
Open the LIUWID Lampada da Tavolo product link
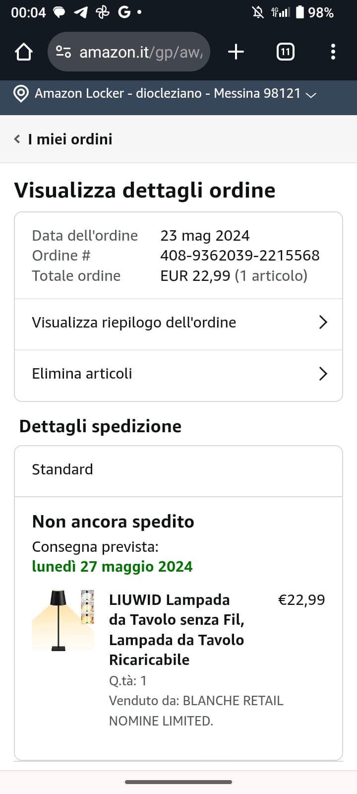177,629
